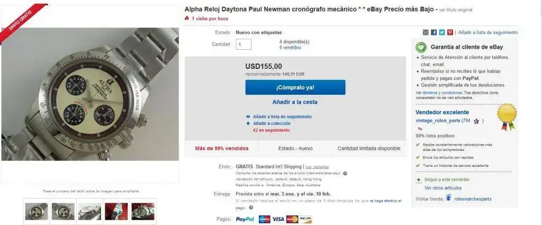Screen dimensions: 542x225
Task: Share listing via email envelope icon
Action: (426, 32)
